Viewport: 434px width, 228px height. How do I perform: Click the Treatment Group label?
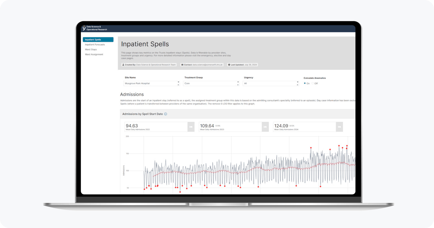coord(193,78)
